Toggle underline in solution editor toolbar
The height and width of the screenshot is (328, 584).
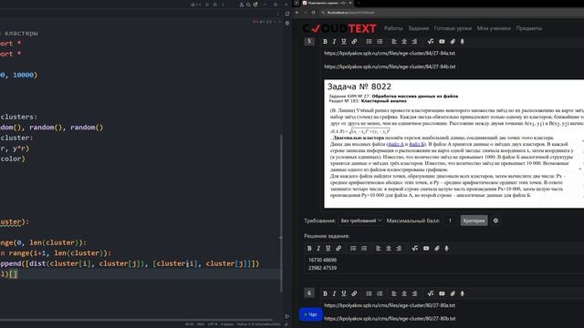[x=328, y=249]
